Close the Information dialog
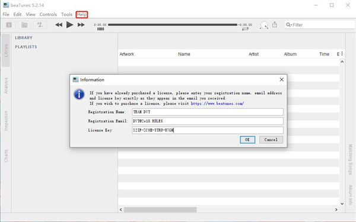 click(281, 79)
